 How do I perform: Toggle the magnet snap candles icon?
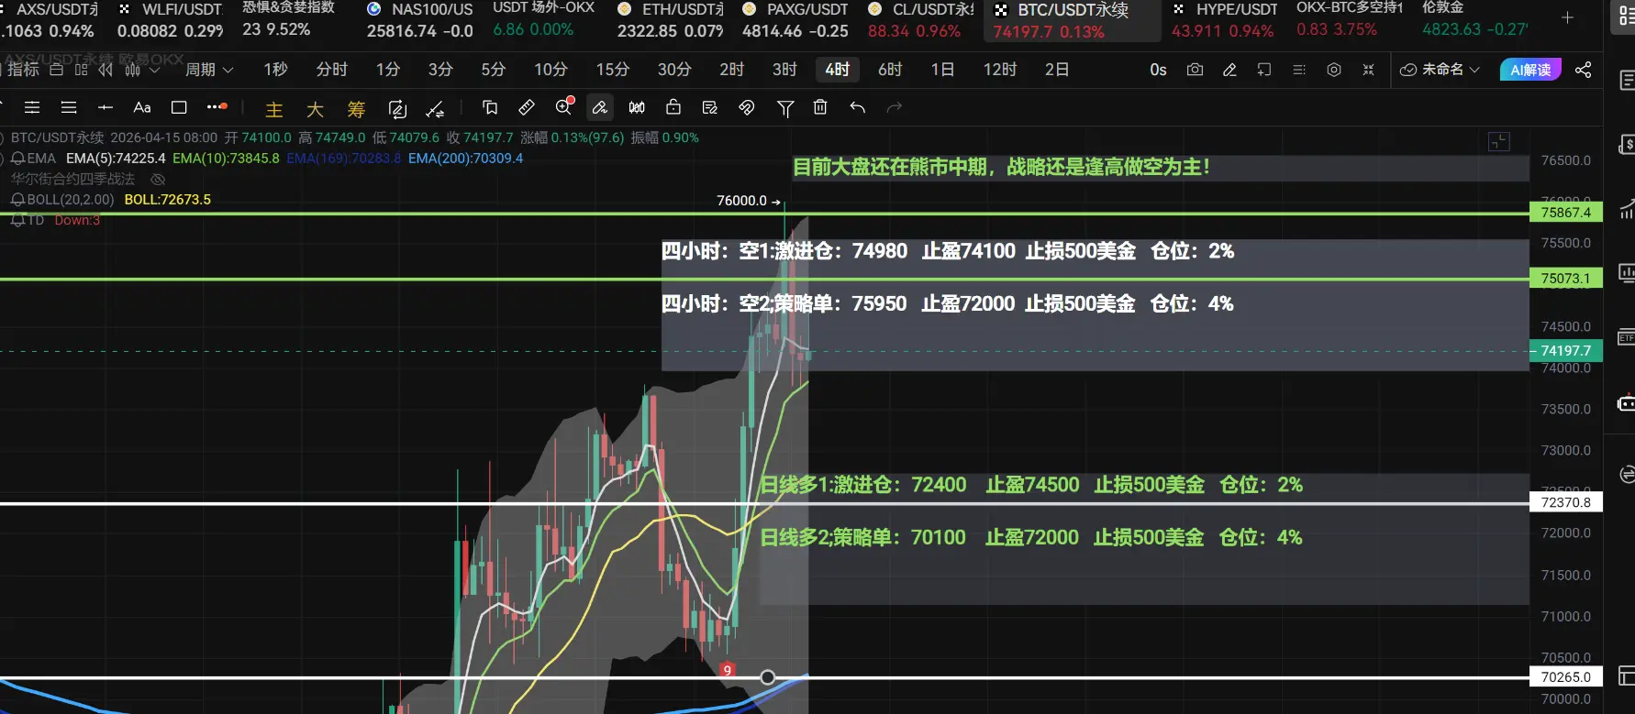(637, 107)
